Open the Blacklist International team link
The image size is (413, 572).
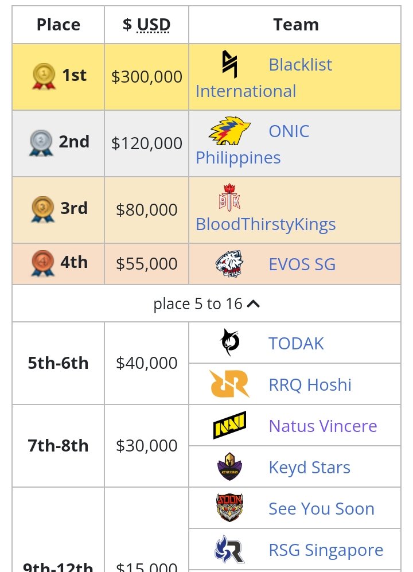coord(300,65)
